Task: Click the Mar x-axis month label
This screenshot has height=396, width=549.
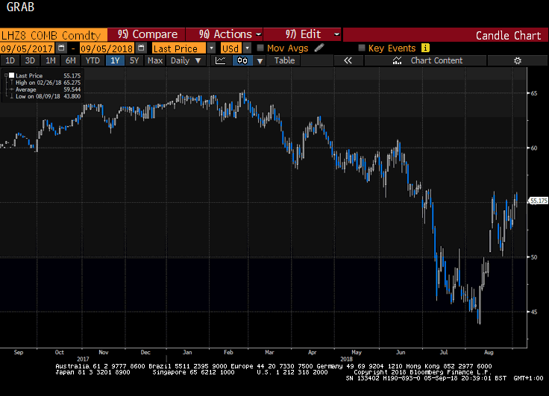Action: point(269,352)
